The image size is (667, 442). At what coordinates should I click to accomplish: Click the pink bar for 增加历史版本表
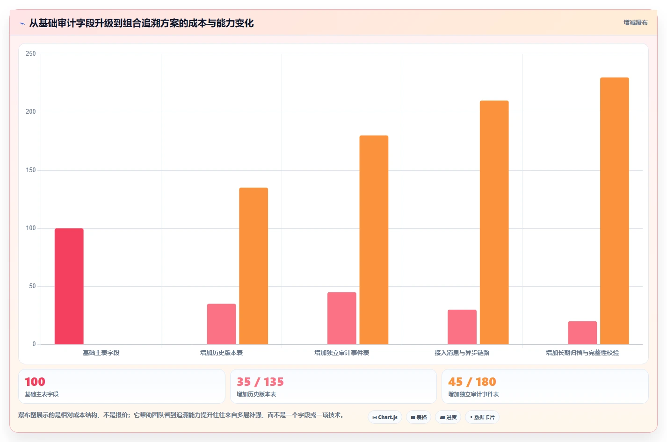click(222, 324)
